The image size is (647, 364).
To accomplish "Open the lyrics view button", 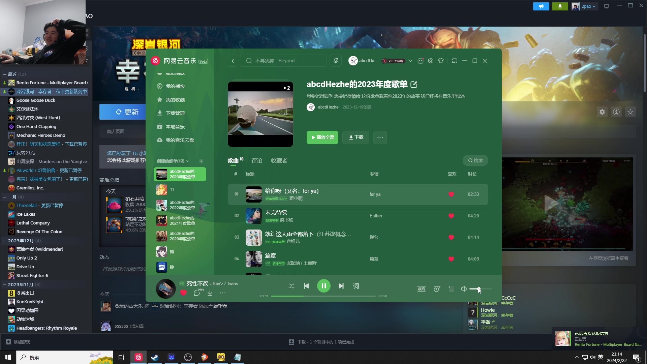I will tap(356, 286).
